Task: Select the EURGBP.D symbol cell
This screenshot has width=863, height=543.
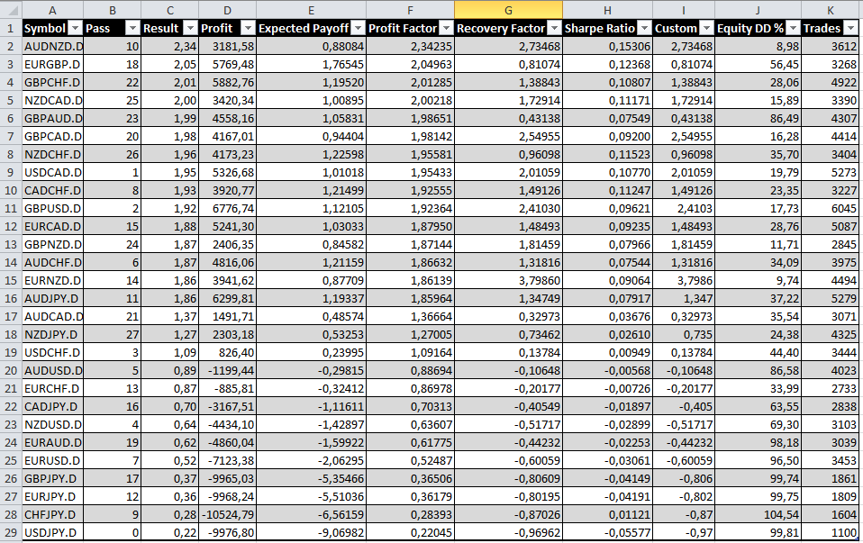Action: (53, 64)
